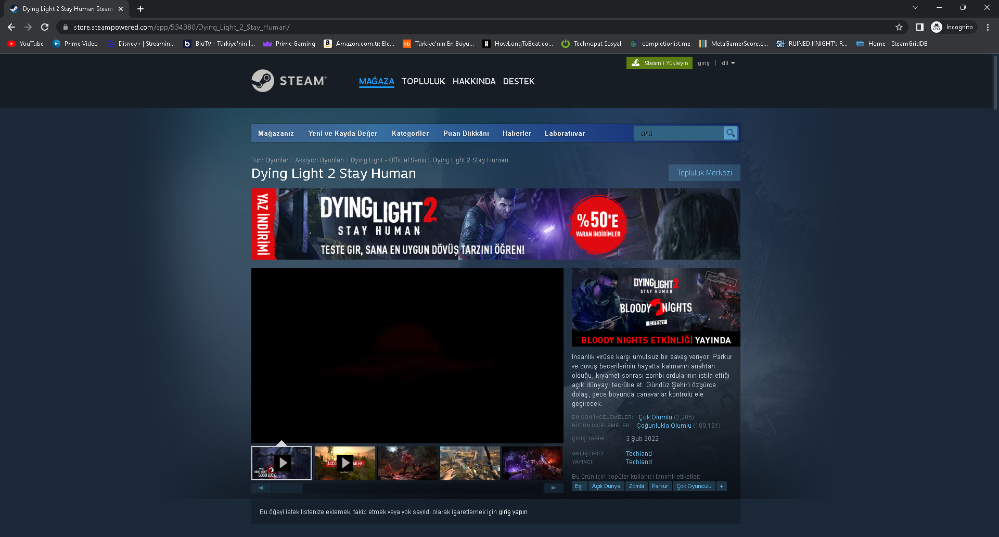Open Yeni ve Kayda Değer tab
Image resolution: width=999 pixels, height=537 pixels.
point(343,133)
